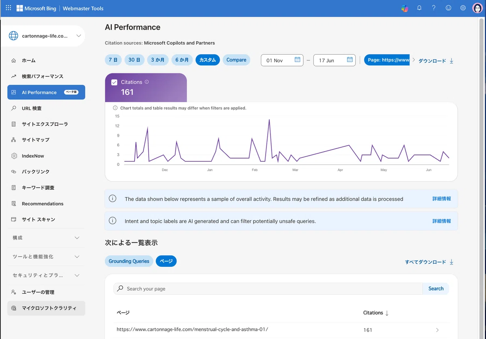The width and height of the screenshot is (486, 339).
Task: Click the globe icon for cartonnage-life site
Action: [13, 36]
